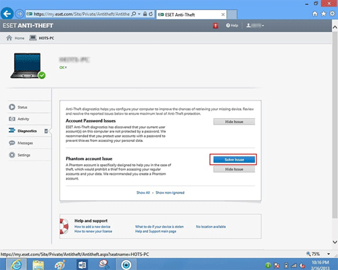Click the red alert notification icon

216,26
